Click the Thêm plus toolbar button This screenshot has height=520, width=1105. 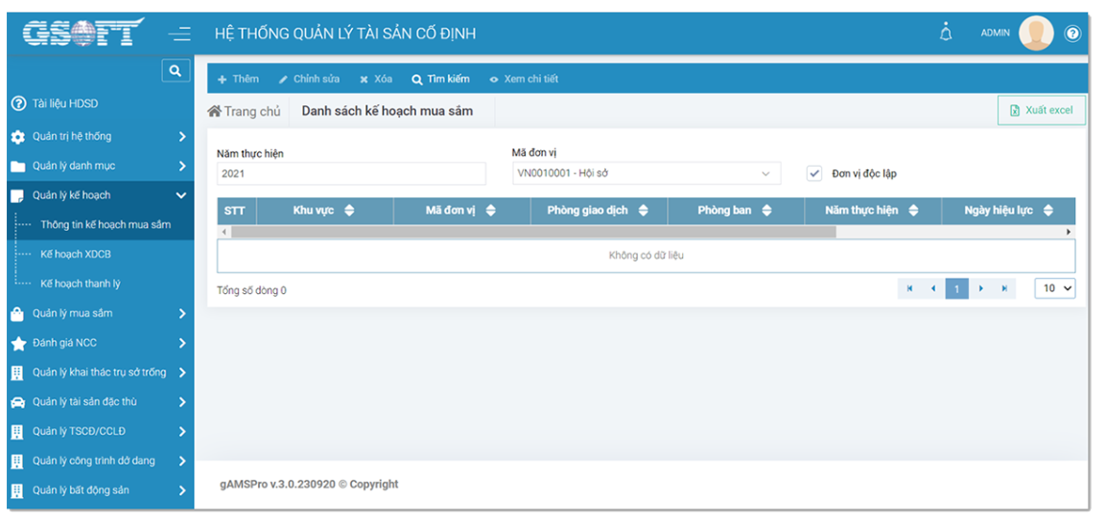(238, 79)
